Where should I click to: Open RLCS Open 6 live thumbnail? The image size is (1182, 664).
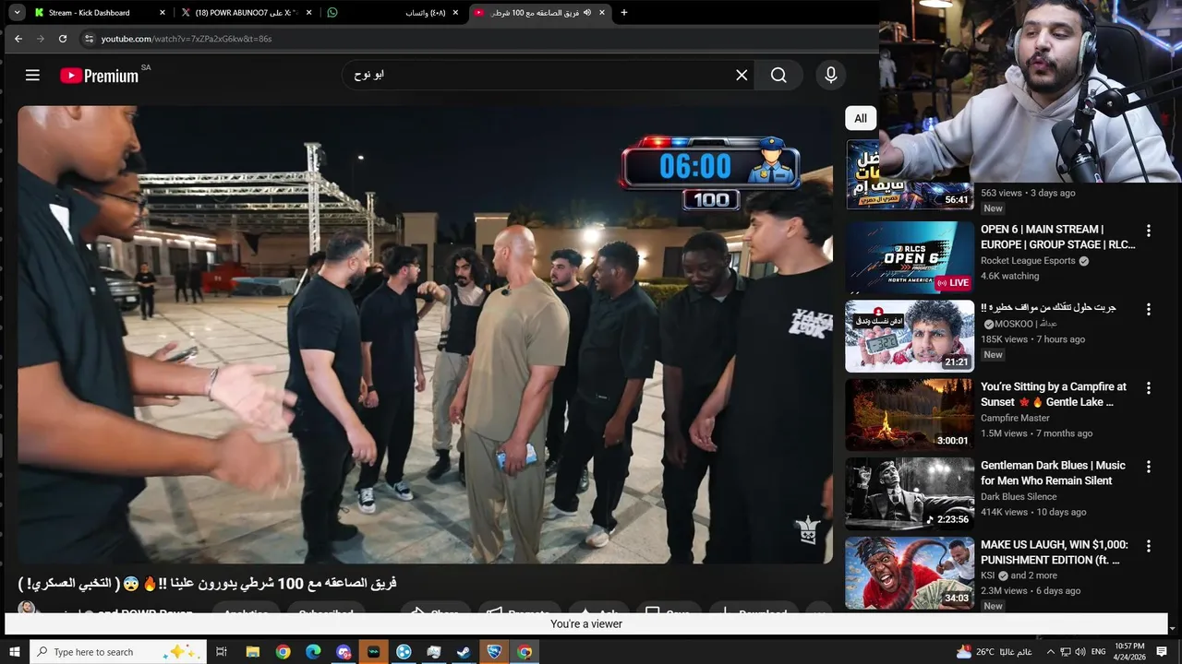click(x=910, y=257)
